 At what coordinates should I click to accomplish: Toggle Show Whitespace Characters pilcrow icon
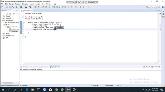tap(68, 7)
